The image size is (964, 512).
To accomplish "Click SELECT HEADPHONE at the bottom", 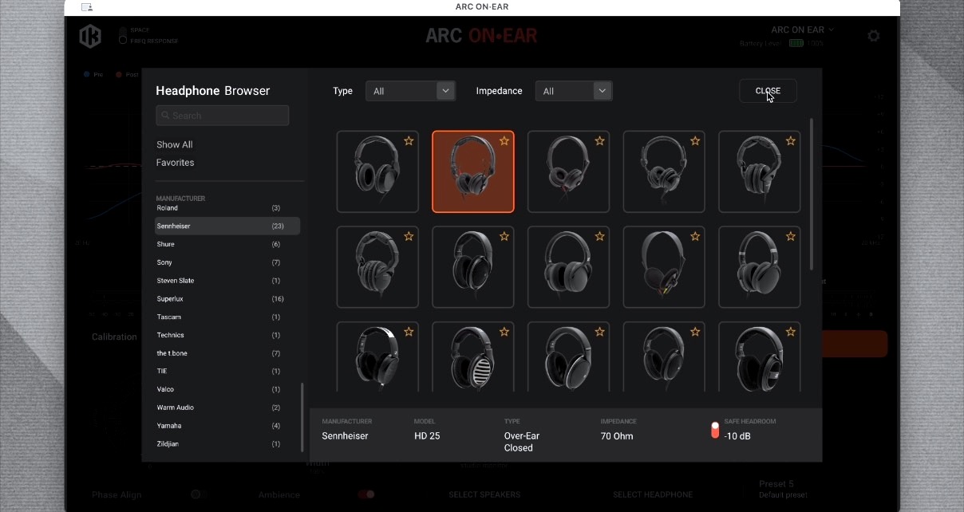I will point(653,494).
